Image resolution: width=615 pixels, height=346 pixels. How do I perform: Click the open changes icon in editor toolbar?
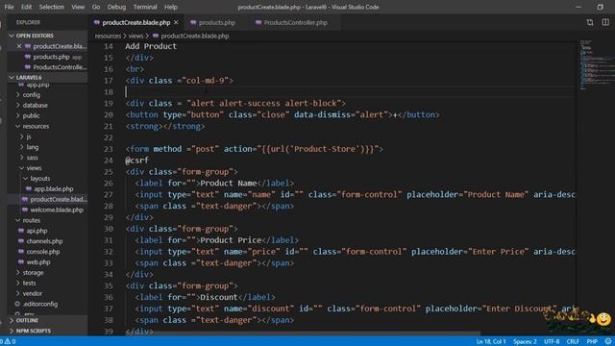point(590,22)
